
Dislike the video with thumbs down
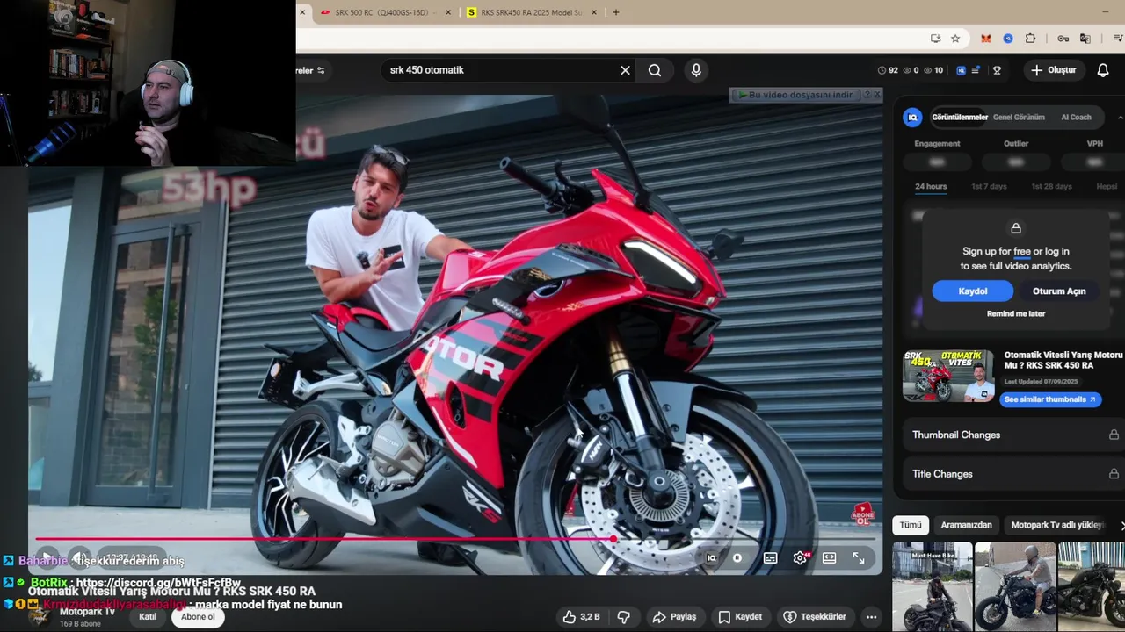pos(623,617)
